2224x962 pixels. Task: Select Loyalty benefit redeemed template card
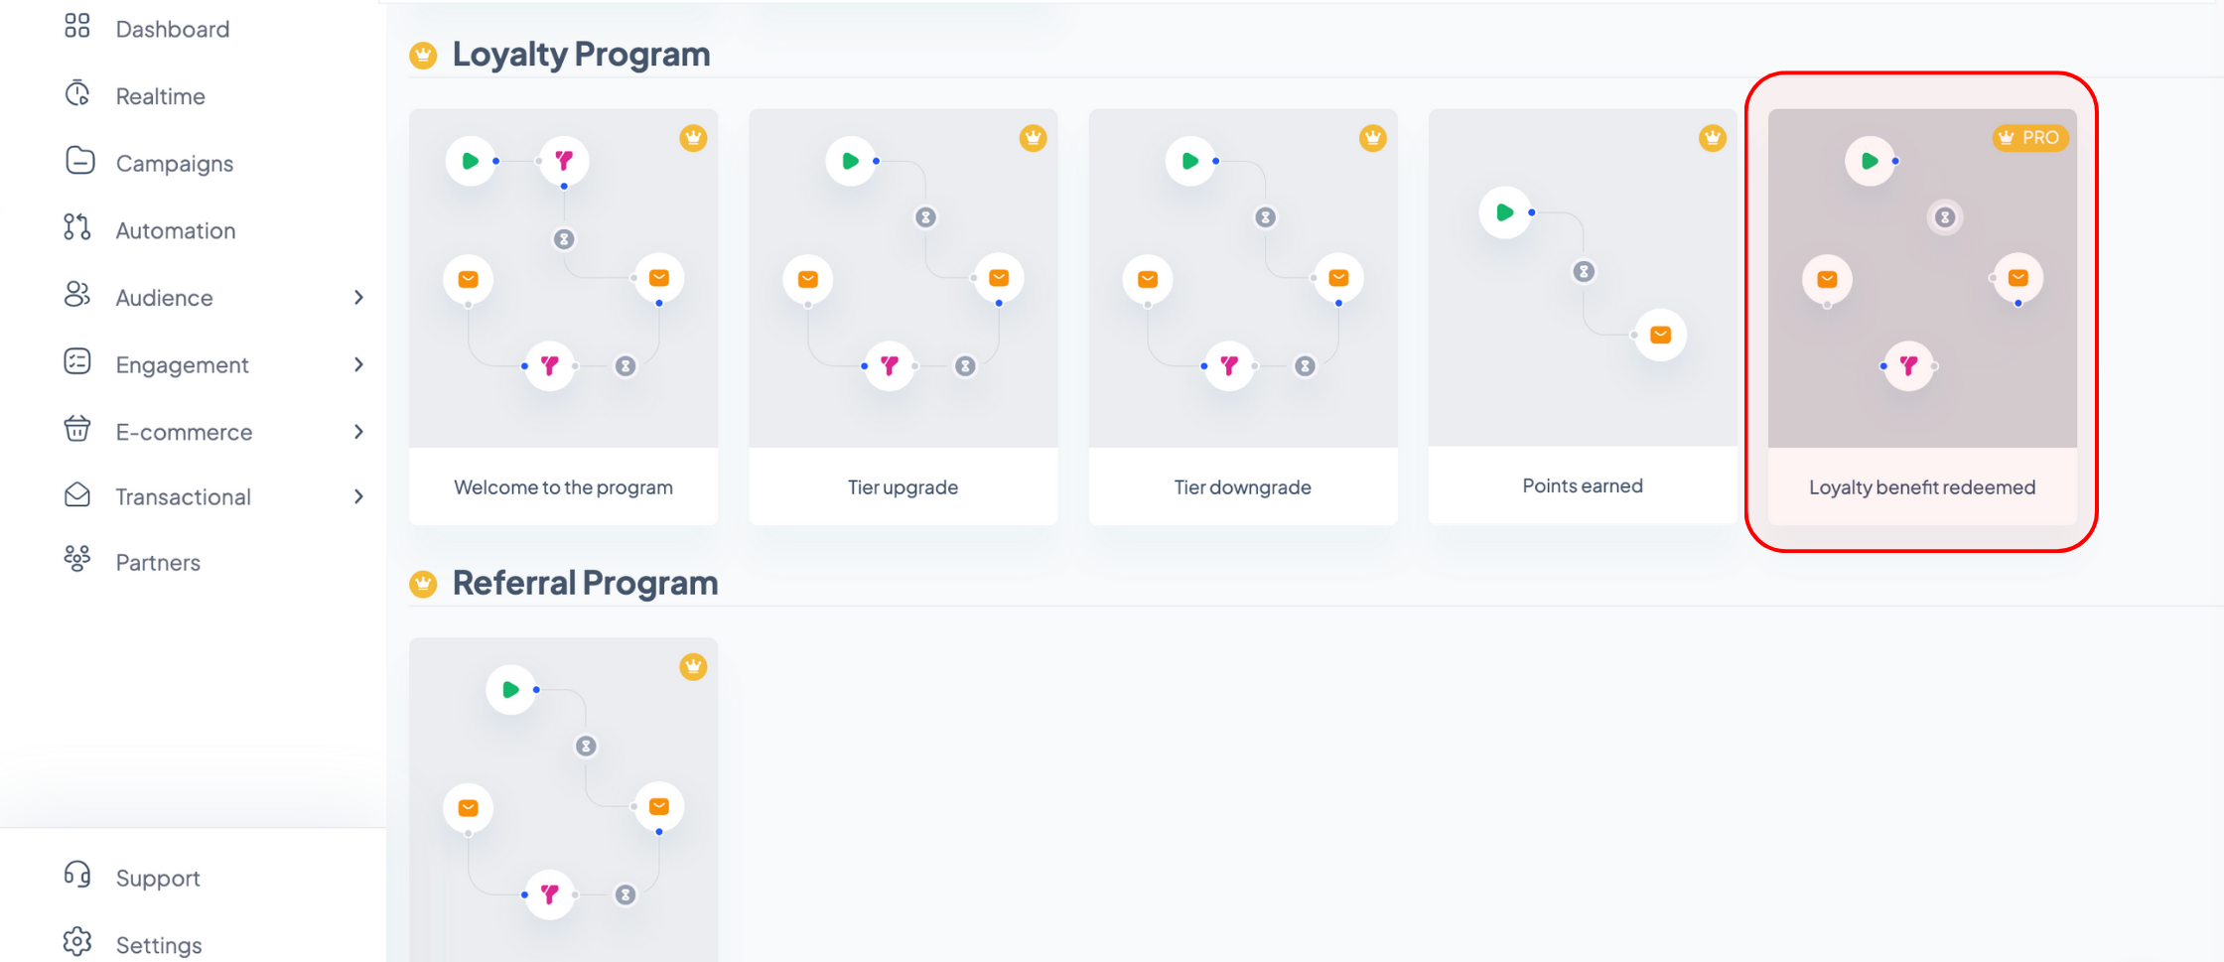(x=1922, y=317)
